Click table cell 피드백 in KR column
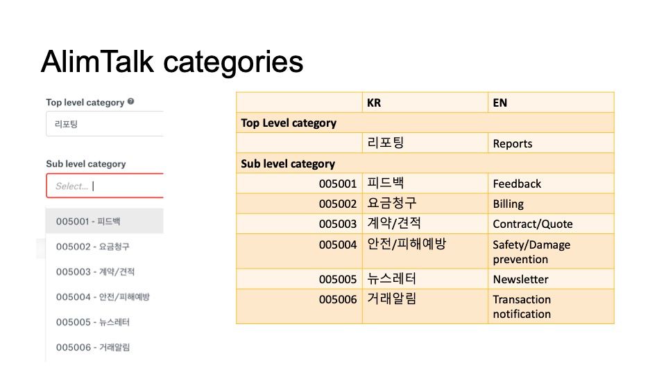 [x=425, y=184]
